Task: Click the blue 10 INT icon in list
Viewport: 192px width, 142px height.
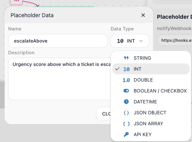Action: [x=126, y=69]
